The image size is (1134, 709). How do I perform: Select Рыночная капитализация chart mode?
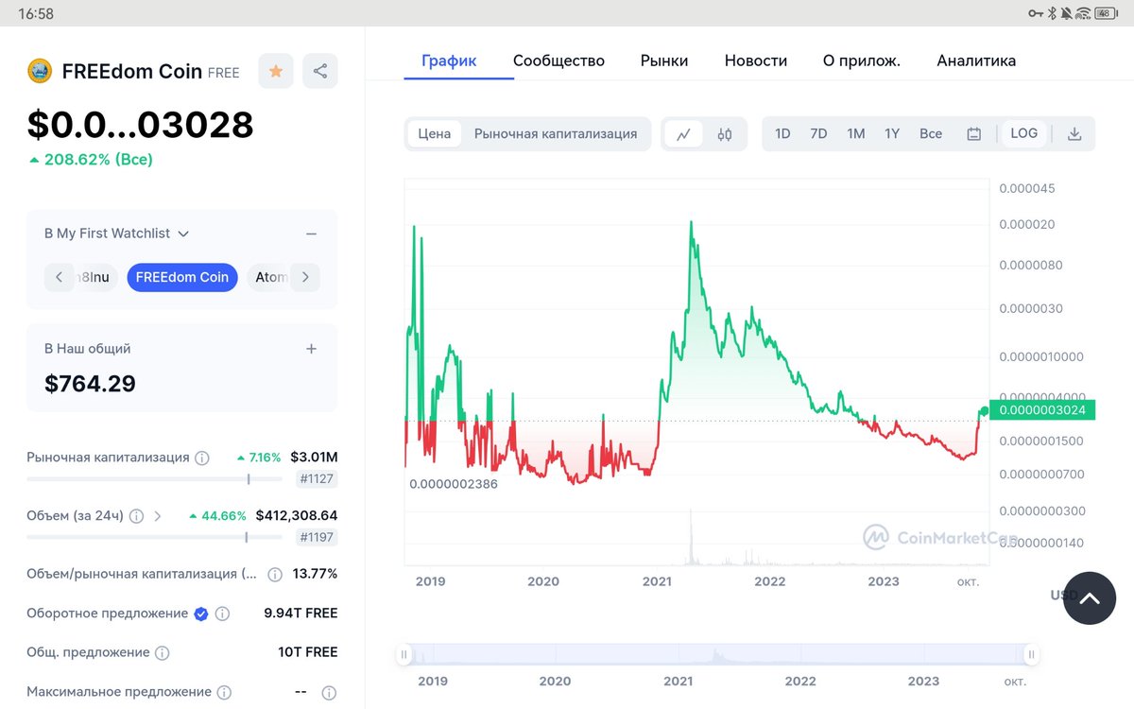coord(556,134)
